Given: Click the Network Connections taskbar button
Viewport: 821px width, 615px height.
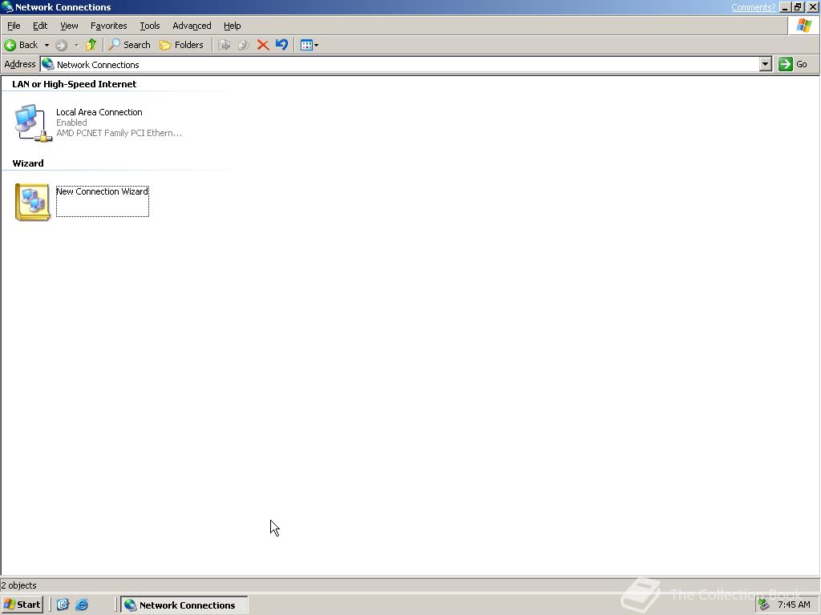Looking at the screenshot, I should click(x=184, y=605).
